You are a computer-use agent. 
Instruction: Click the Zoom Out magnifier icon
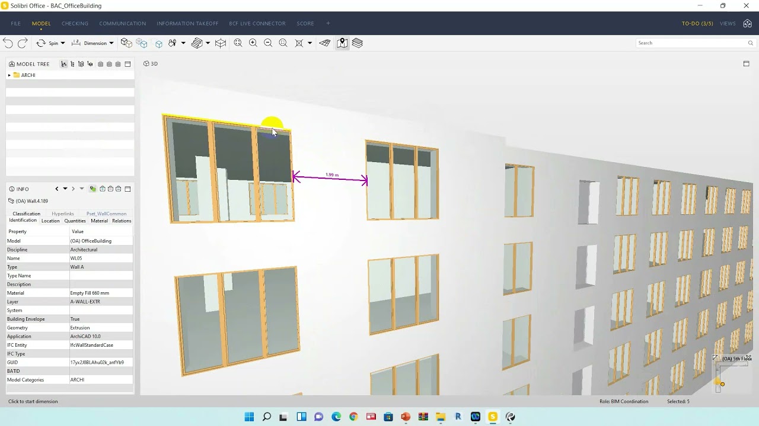coord(268,43)
